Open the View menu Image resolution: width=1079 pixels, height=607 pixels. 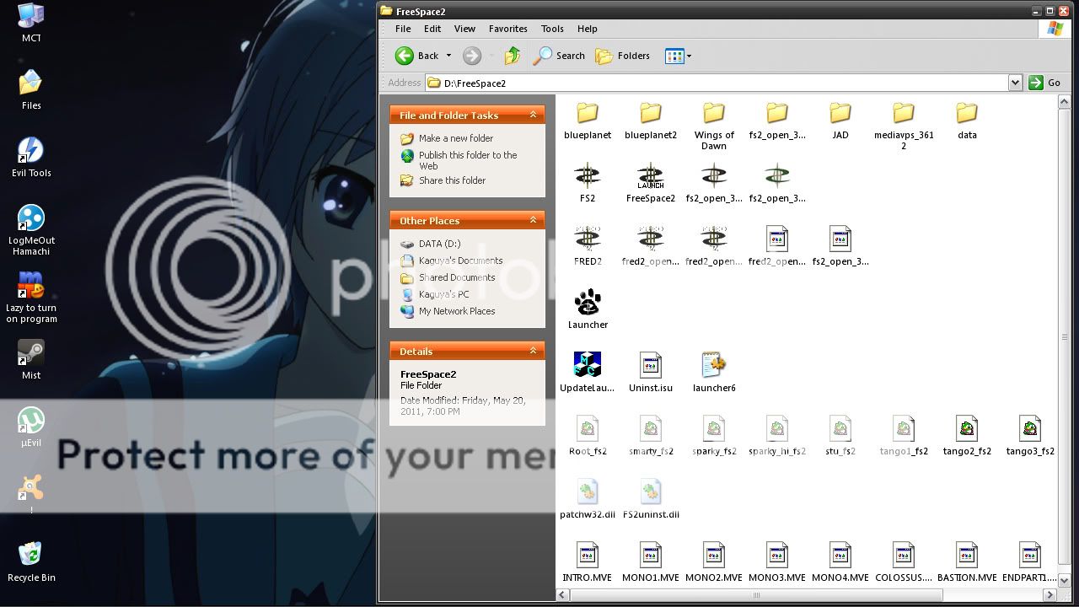[464, 29]
